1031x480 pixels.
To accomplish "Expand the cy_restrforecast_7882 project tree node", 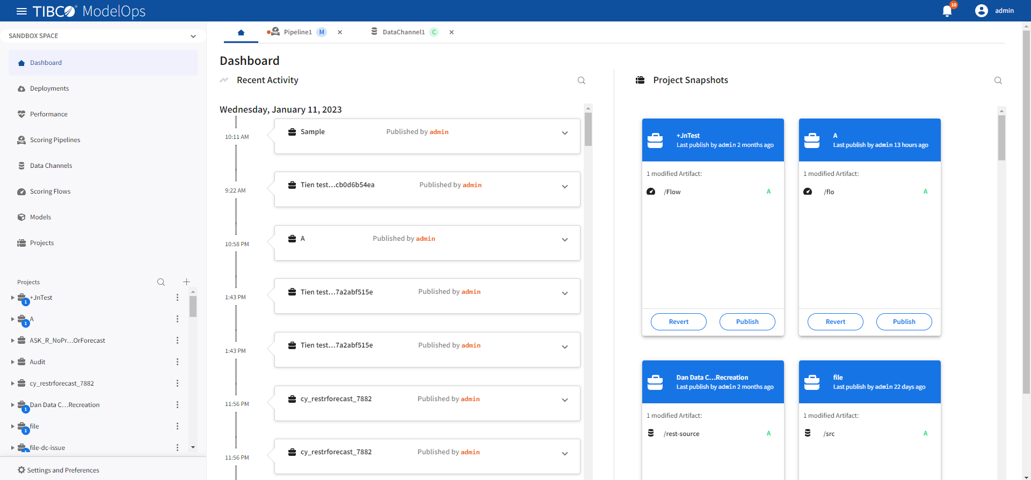I will [12, 383].
